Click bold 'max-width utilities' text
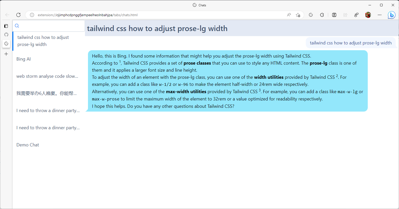Image resolution: width=399 pixels, height=209 pixels. click(186, 92)
